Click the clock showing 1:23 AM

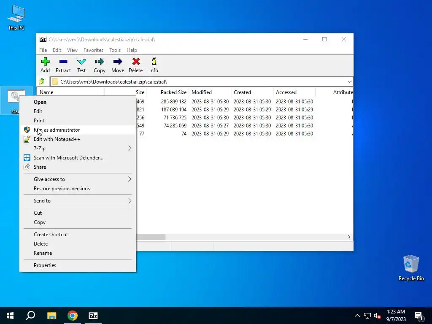pos(396,316)
